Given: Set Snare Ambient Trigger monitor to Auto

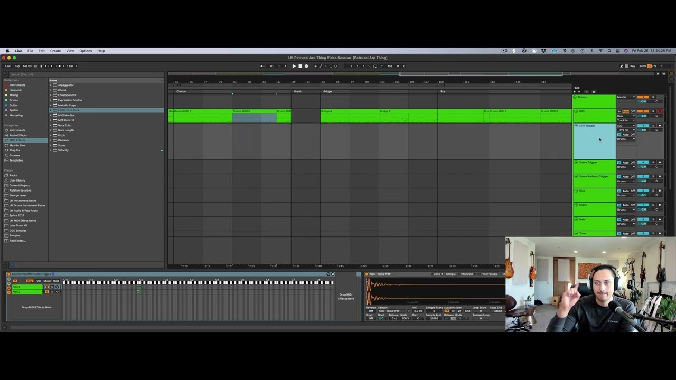Looking at the screenshot, I should (625, 177).
